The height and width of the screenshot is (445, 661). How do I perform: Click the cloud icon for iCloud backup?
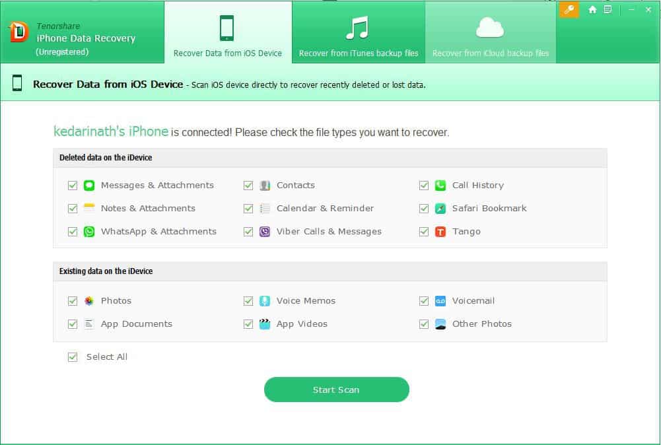click(x=490, y=27)
